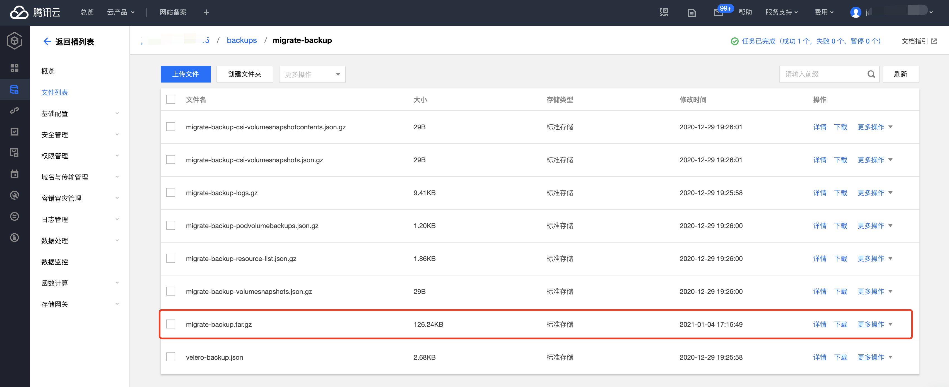Expand the 基础配置 sidebar section
The image size is (949, 387).
pyautogui.click(x=80, y=114)
